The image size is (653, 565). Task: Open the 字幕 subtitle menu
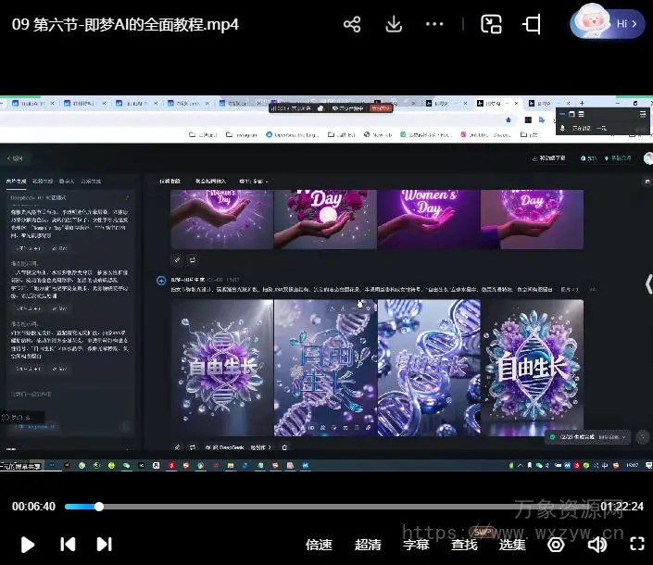pyautogui.click(x=416, y=545)
